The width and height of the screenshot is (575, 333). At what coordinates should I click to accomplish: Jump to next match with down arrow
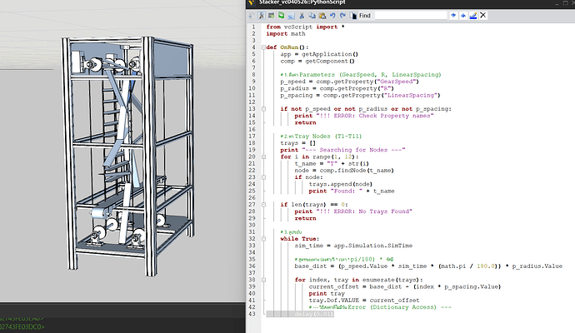(x=453, y=15)
